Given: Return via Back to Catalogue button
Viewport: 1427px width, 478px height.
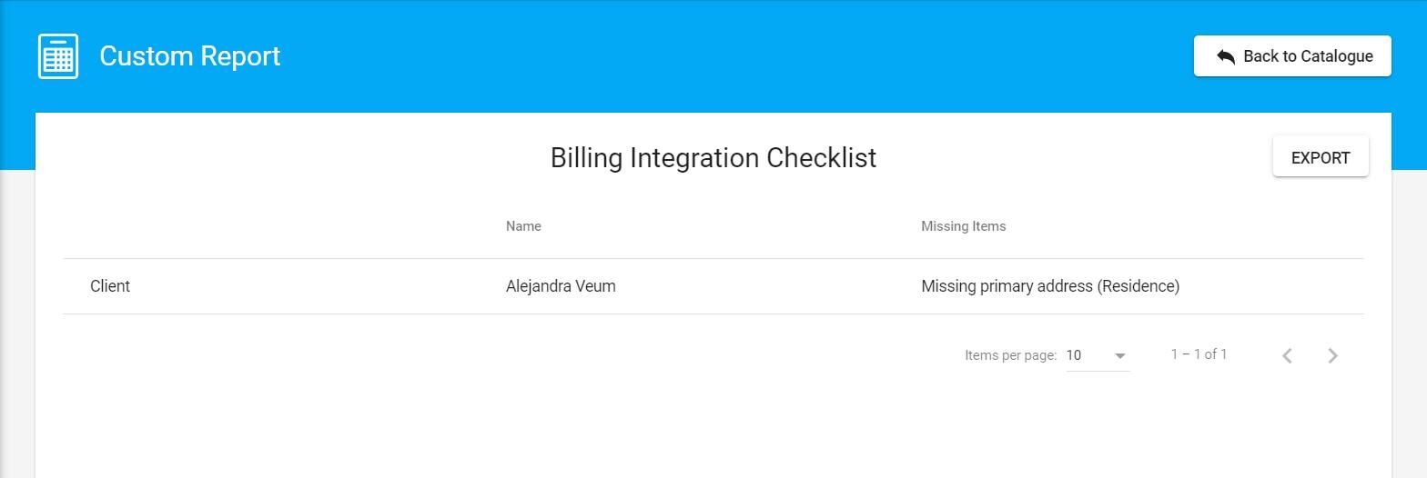Looking at the screenshot, I should click(x=1291, y=56).
